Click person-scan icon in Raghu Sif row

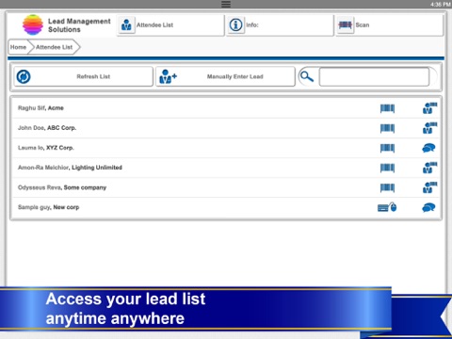click(429, 108)
